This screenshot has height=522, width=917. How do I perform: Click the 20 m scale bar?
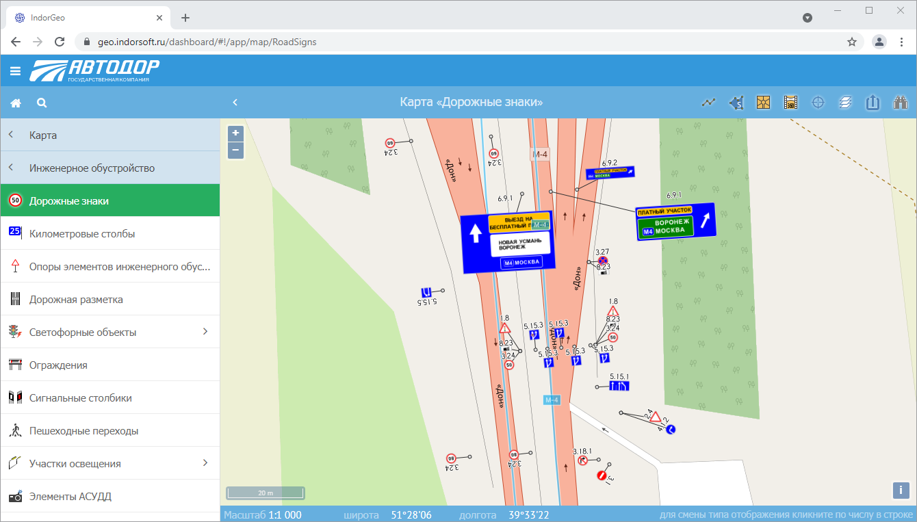click(266, 493)
